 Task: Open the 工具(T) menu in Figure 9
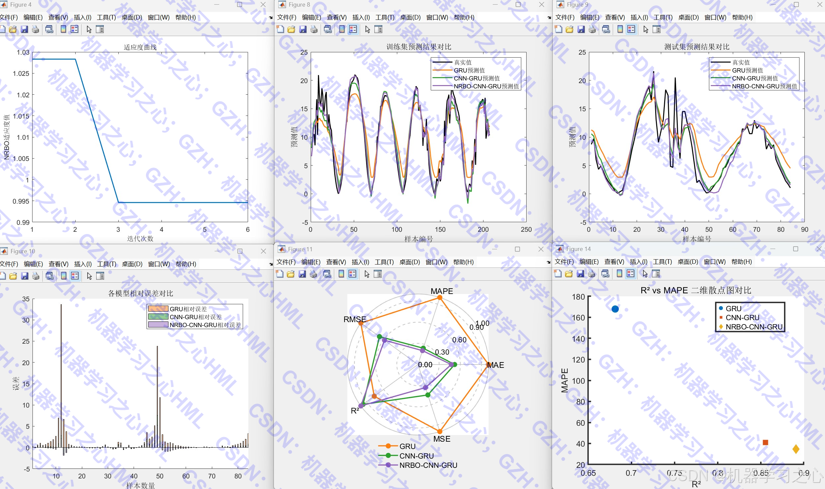click(x=663, y=18)
